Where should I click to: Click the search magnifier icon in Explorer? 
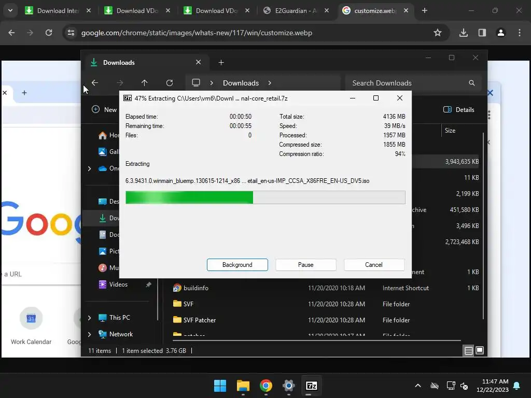click(x=472, y=83)
